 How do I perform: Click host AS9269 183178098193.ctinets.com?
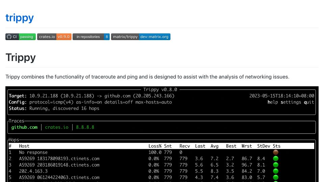[59, 158]
